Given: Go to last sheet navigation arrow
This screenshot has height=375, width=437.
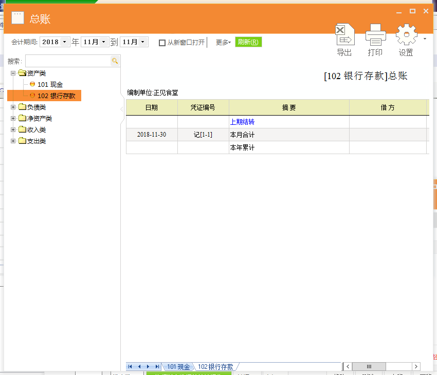Looking at the screenshot, I should (157, 366).
